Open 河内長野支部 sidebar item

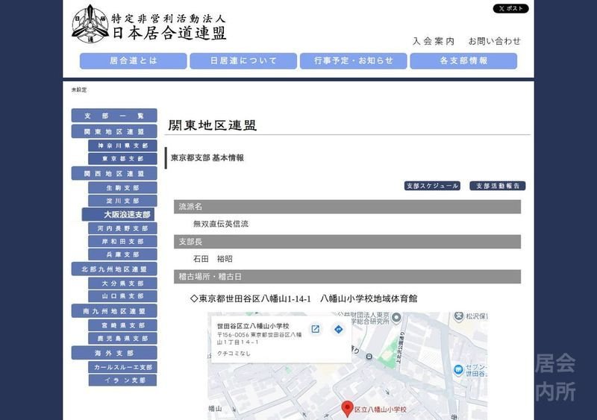(122, 228)
